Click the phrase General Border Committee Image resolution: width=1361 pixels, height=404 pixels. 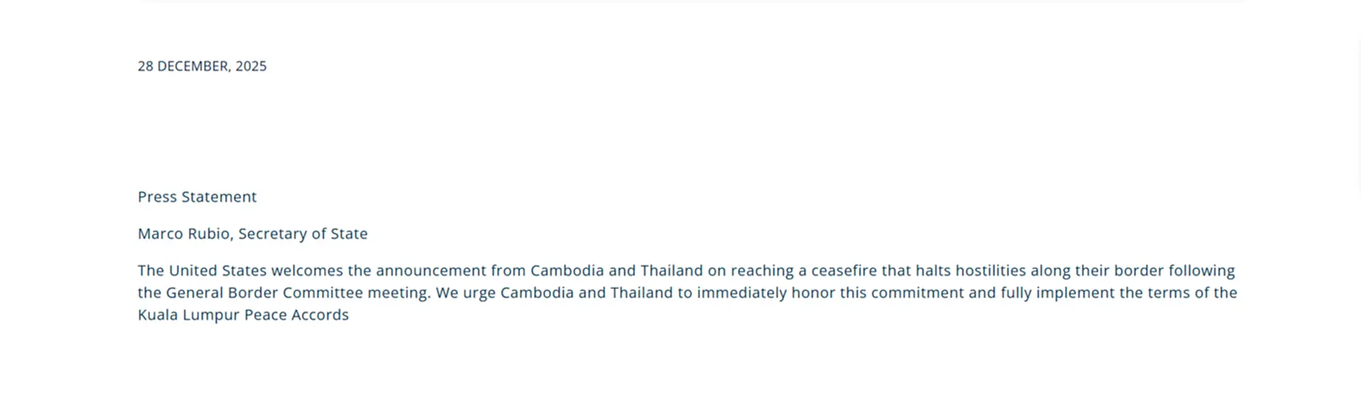click(264, 293)
